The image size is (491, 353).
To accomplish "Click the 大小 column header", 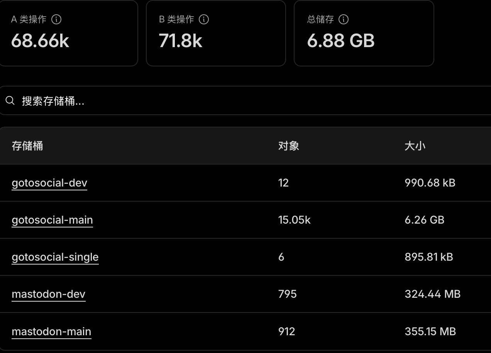I will click(415, 146).
